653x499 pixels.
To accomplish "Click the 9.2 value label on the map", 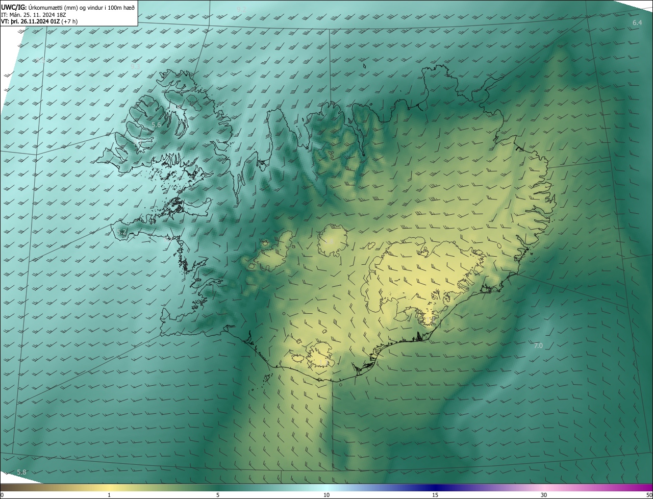I will coord(241,9).
